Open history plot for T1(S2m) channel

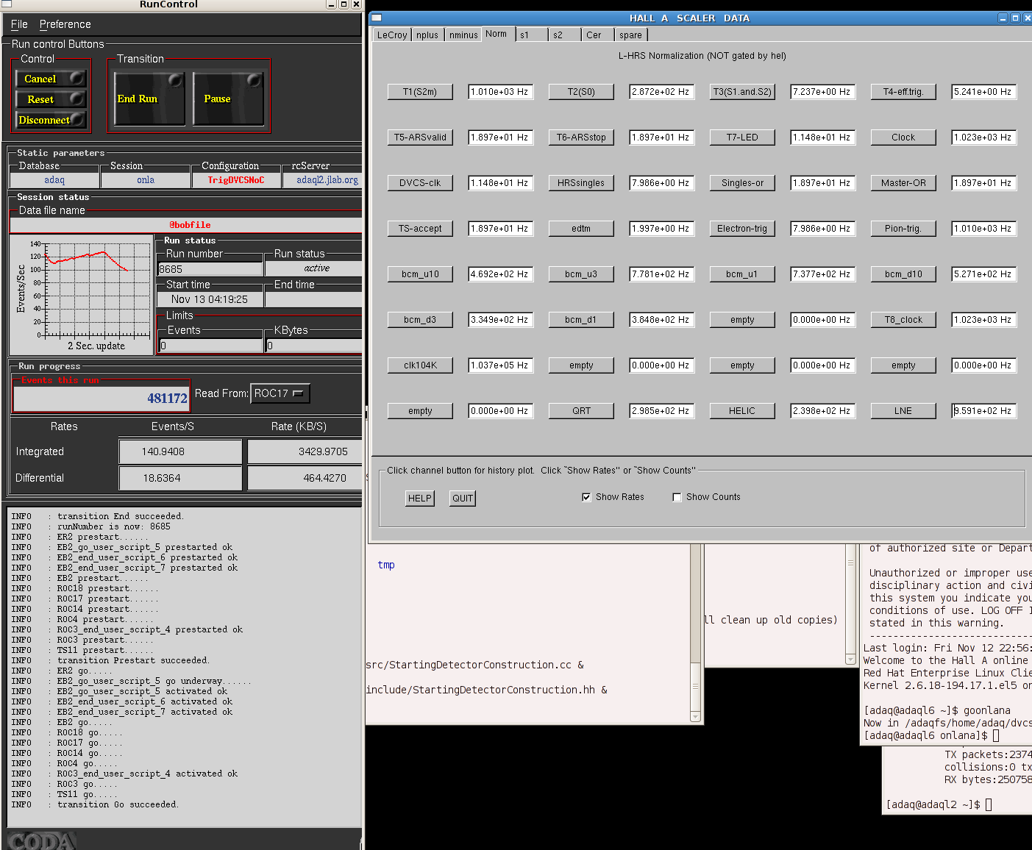coord(420,92)
